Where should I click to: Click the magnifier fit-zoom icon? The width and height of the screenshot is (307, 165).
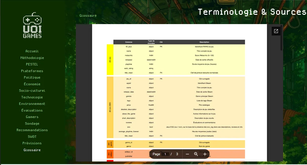(196, 154)
